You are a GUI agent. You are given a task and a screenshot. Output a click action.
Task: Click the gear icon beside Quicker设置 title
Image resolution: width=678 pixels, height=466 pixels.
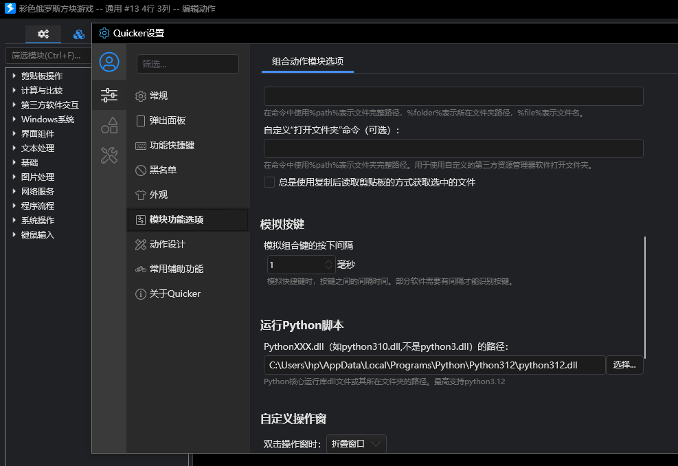click(104, 33)
